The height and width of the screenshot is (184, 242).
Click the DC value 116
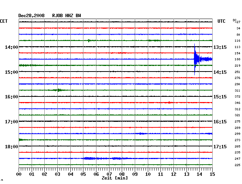coord(238,41)
